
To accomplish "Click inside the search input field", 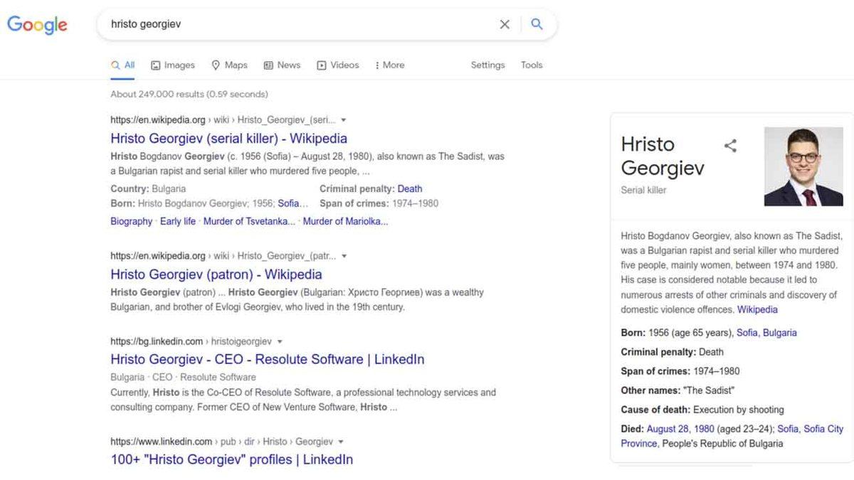I will 285,23.
